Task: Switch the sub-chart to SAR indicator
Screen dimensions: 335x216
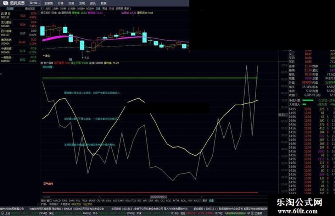Action: 151,201
